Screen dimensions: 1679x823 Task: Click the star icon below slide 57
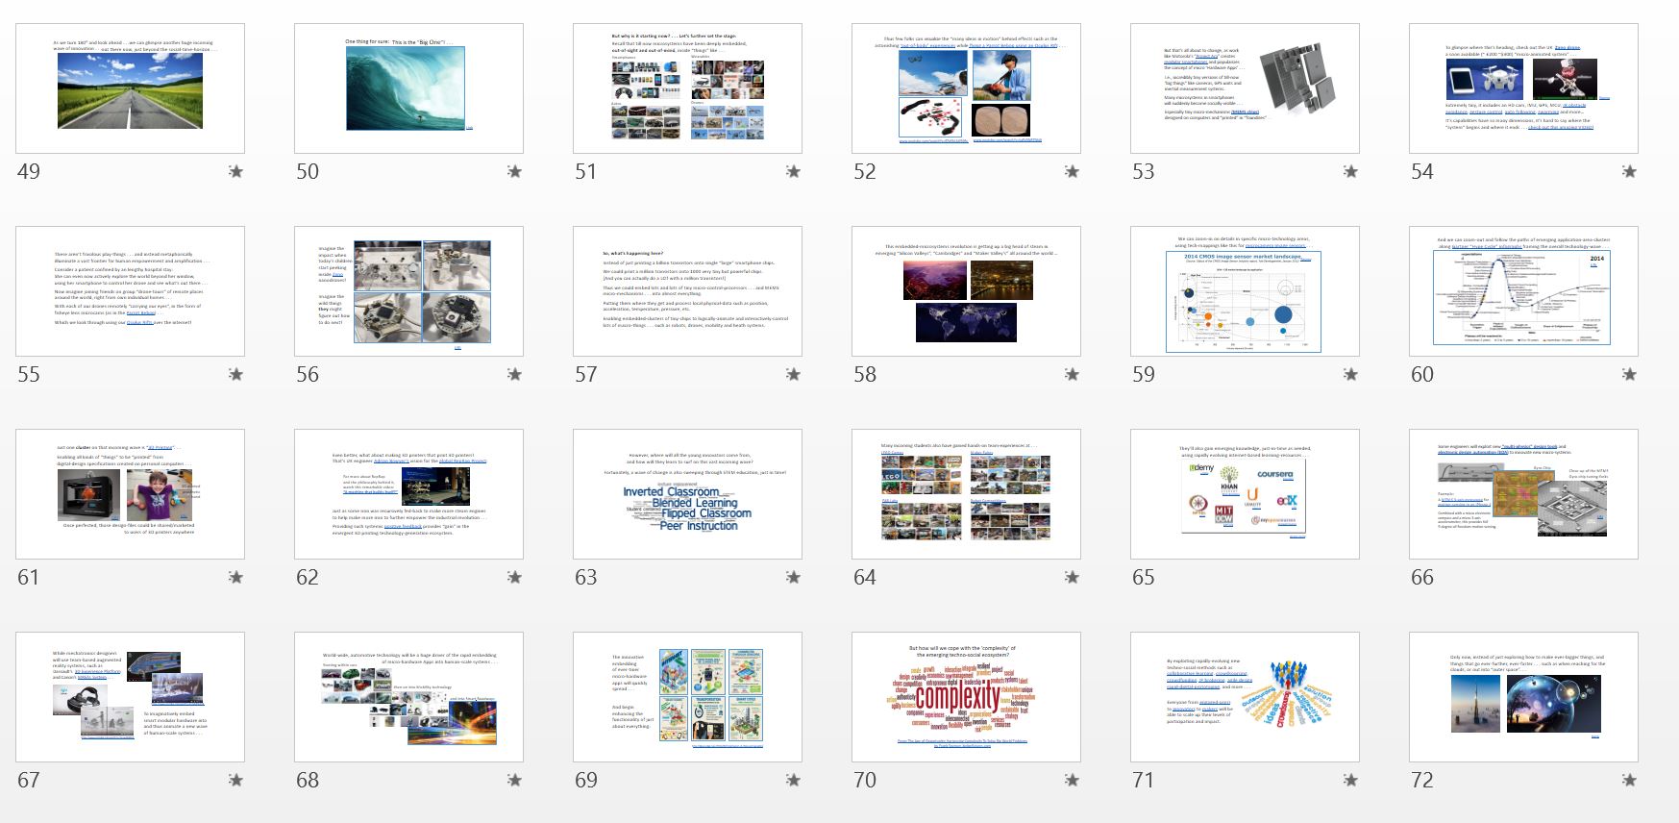[793, 375]
